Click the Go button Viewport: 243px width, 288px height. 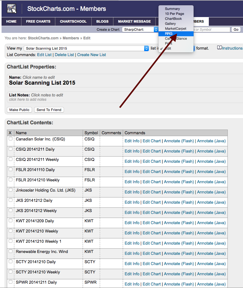pos(236,29)
